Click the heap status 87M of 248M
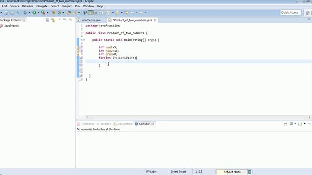 click(x=232, y=172)
